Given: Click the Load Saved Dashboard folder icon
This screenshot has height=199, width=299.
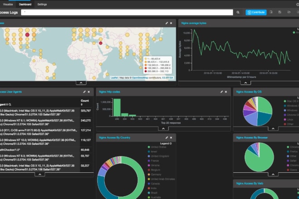Looking at the screenshot, I should pos(289,12).
